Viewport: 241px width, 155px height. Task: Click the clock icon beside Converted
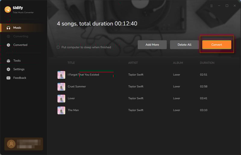[x=8, y=45]
